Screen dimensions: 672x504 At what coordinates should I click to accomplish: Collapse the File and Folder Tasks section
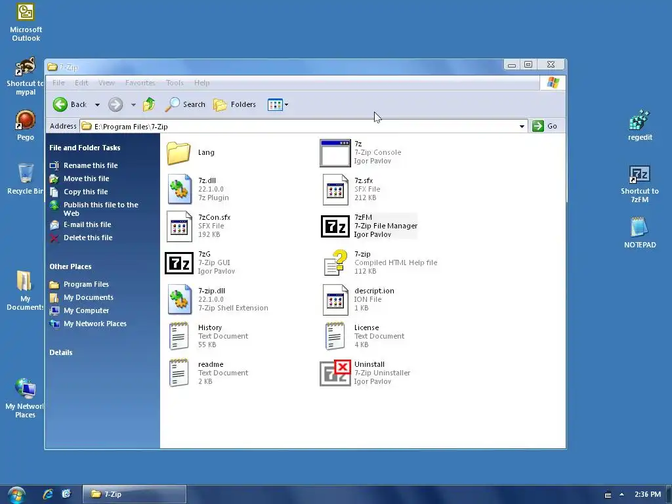(85, 148)
